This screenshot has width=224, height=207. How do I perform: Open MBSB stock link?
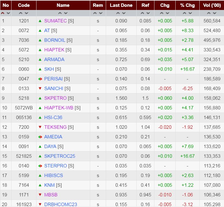(x=51, y=195)
